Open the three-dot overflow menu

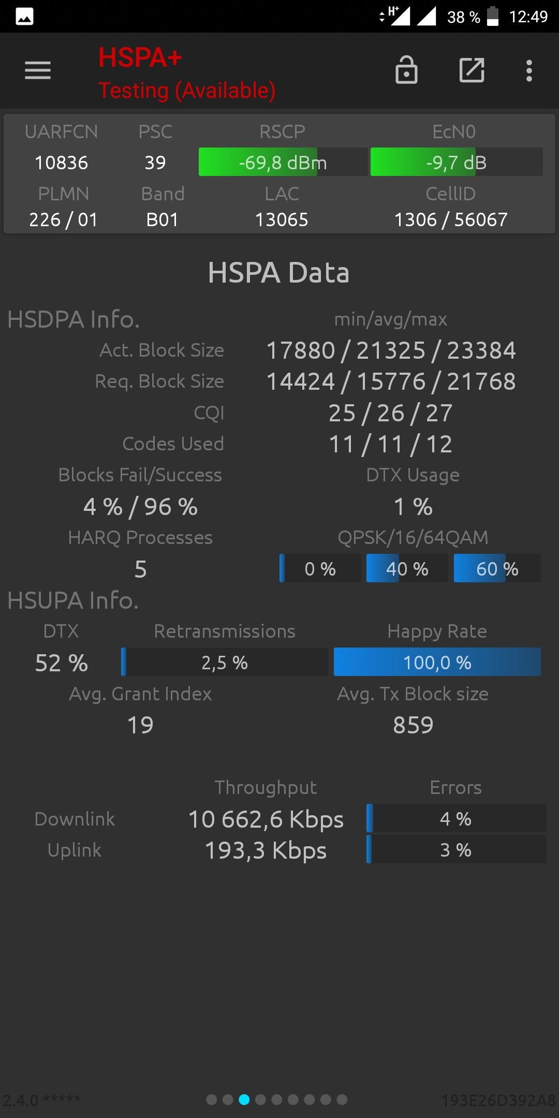(529, 70)
